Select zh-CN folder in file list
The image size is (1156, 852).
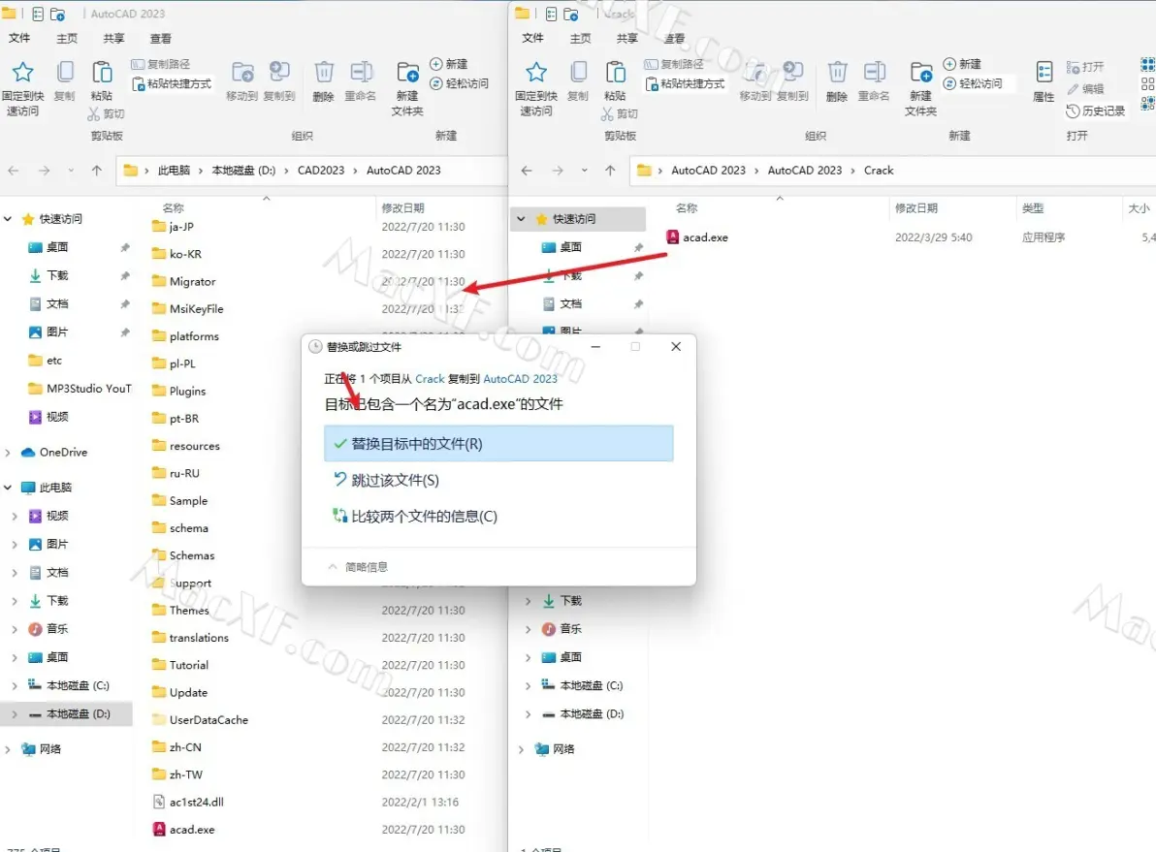177,747
